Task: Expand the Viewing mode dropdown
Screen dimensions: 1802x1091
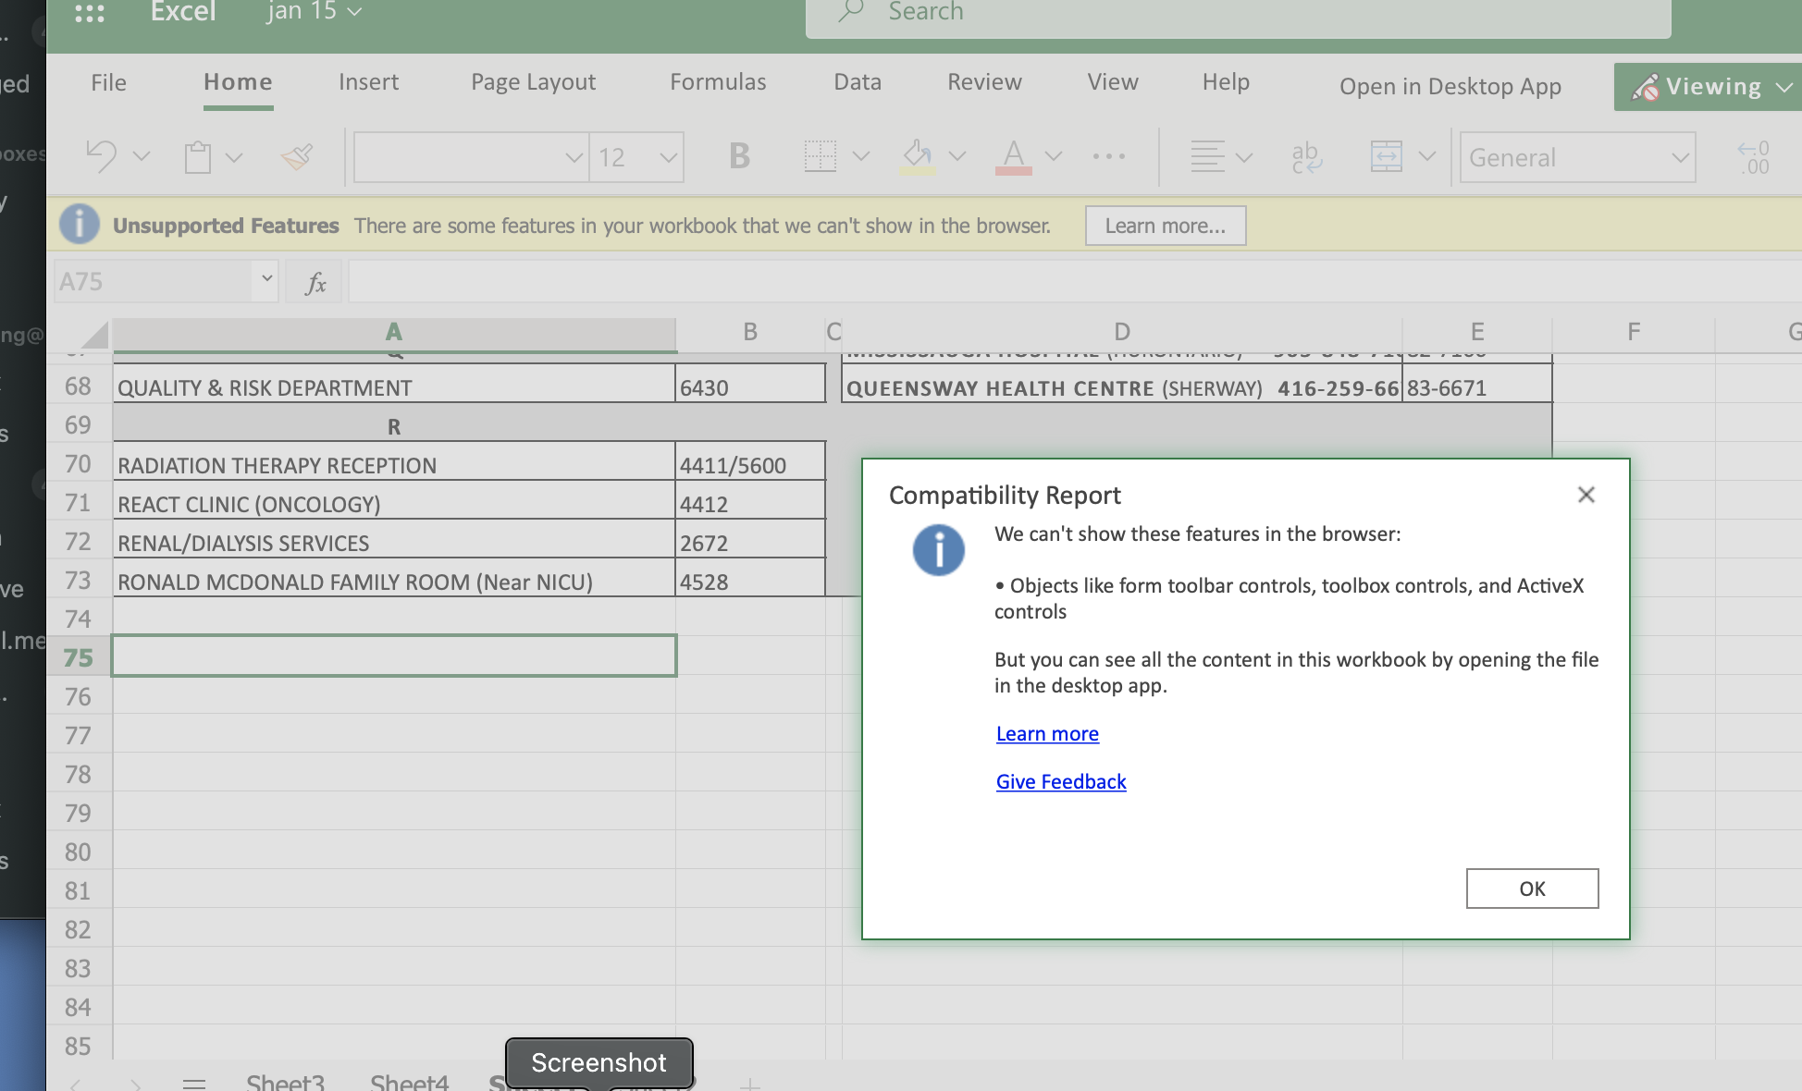Action: (x=1784, y=87)
